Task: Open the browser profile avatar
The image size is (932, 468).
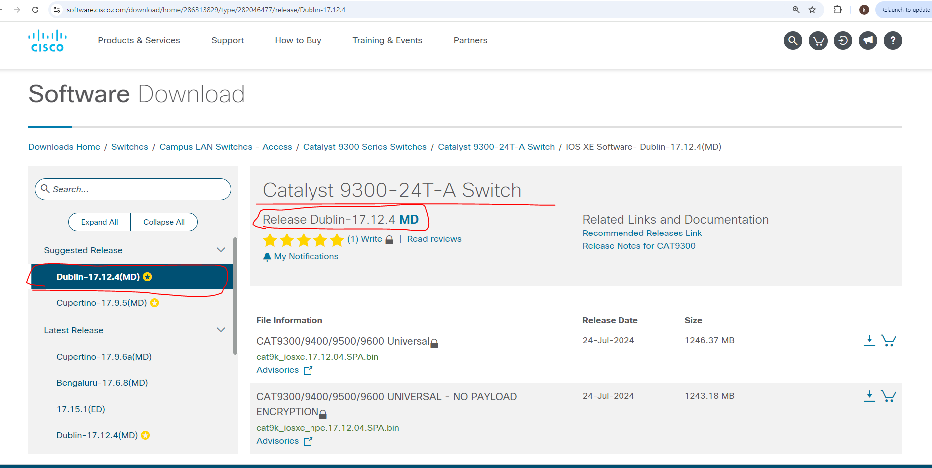Action: click(864, 10)
